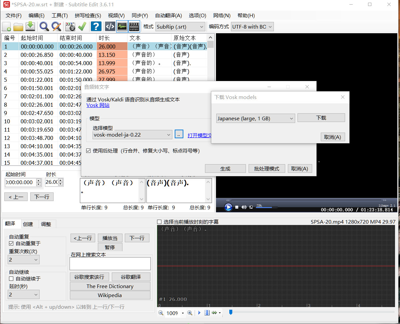Click the 下载 button to download model

click(x=321, y=118)
